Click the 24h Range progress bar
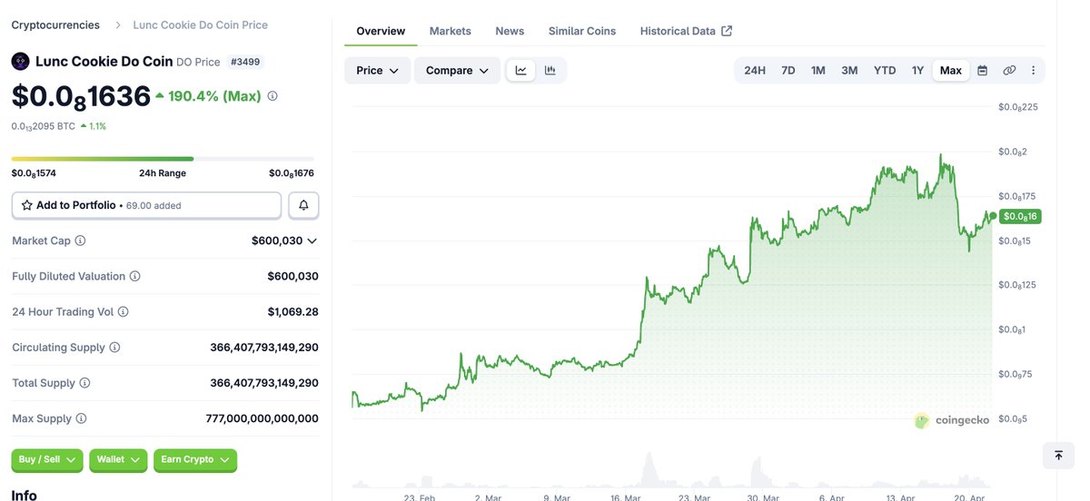The height and width of the screenshot is (501, 1090). point(163,159)
